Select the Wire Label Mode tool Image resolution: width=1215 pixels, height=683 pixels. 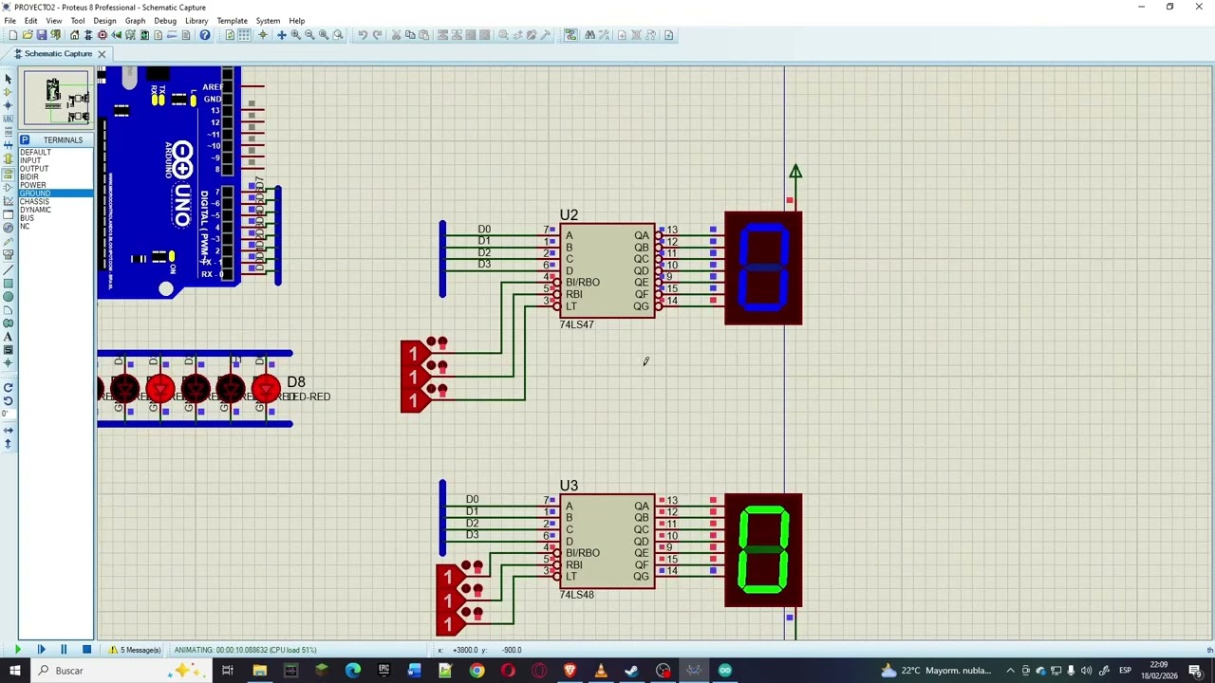9,119
